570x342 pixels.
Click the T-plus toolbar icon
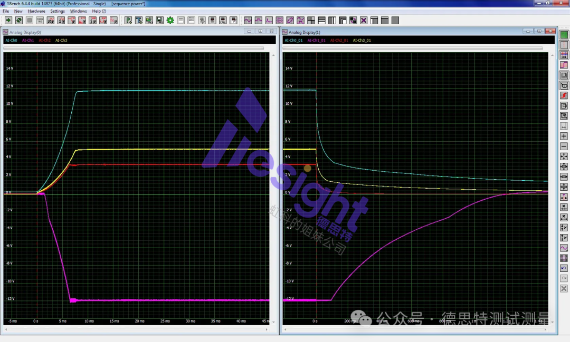click(139, 21)
